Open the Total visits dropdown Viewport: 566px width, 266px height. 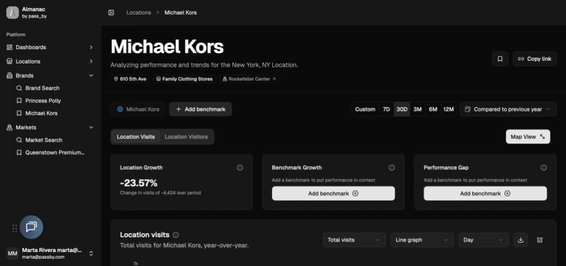pyautogui.click(x=353, y=240)
